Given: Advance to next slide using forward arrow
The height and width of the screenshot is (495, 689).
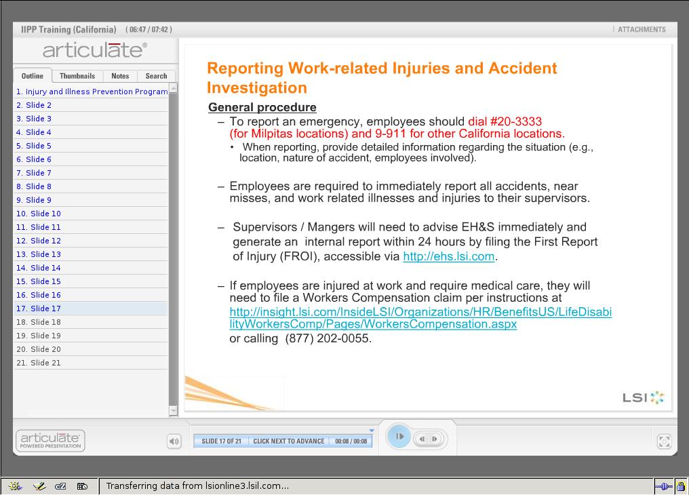Looking at the screenshot, I should point(435,439).
